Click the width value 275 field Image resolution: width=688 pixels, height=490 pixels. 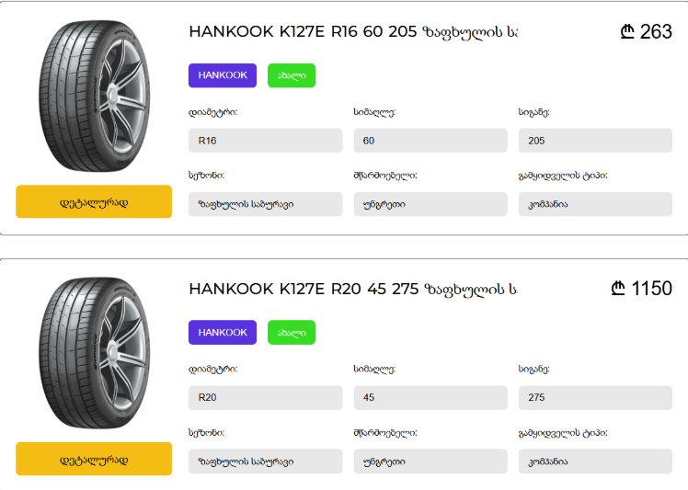pos(595,398)
